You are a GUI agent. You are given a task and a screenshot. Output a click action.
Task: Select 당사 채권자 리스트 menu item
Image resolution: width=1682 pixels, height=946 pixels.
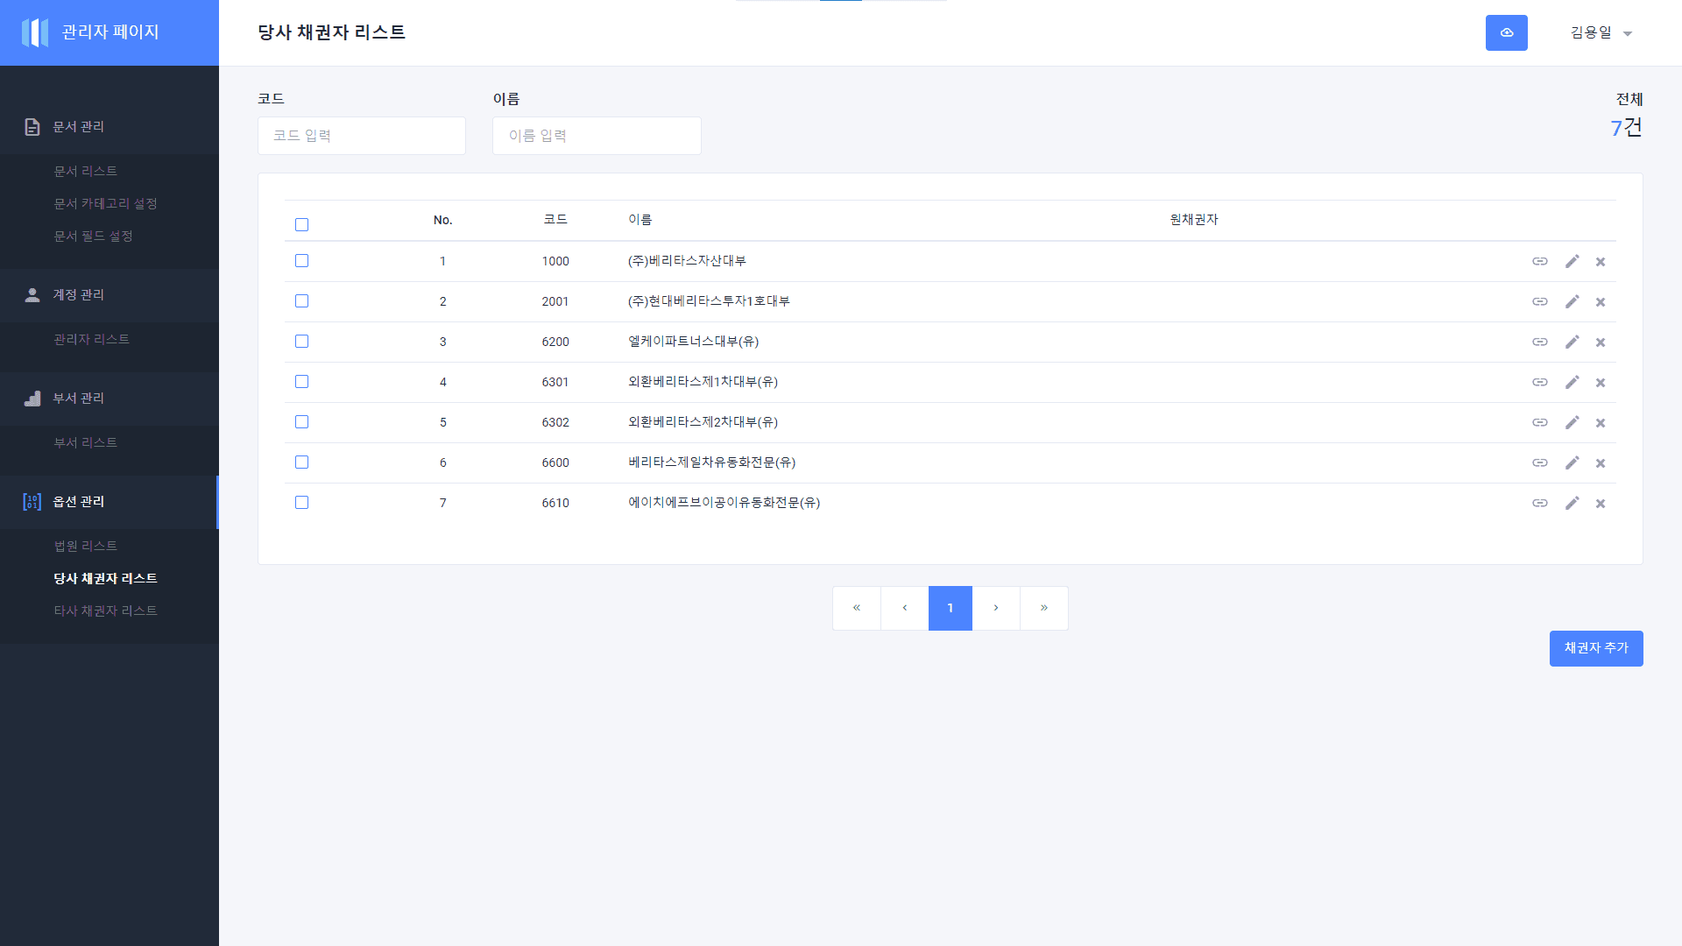(105, 578)
